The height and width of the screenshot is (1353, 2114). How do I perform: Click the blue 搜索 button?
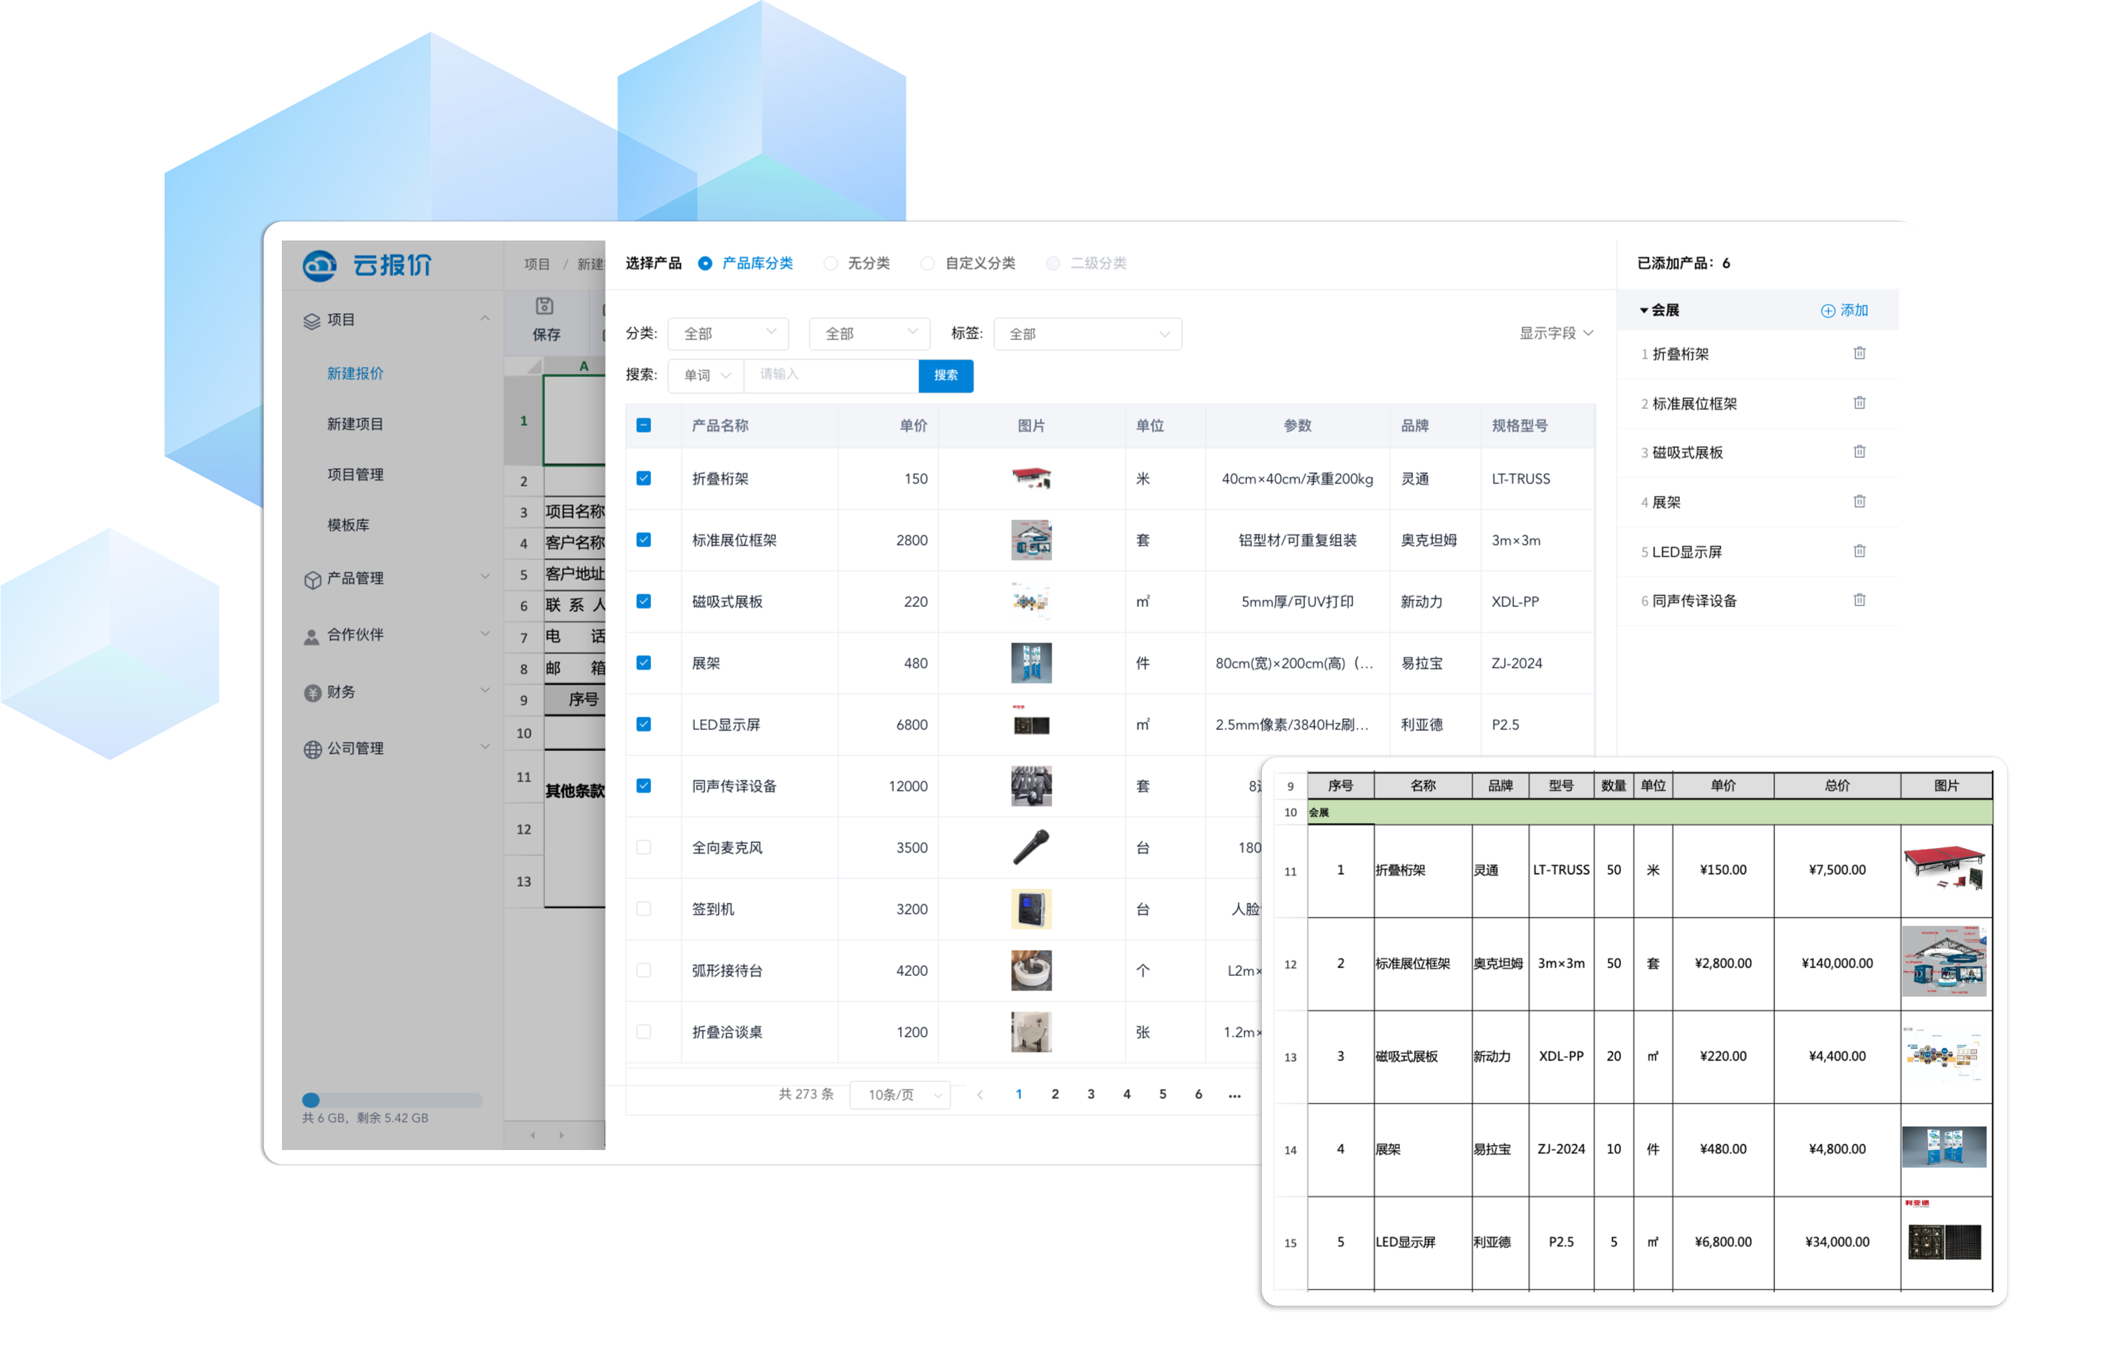(945, 375)
